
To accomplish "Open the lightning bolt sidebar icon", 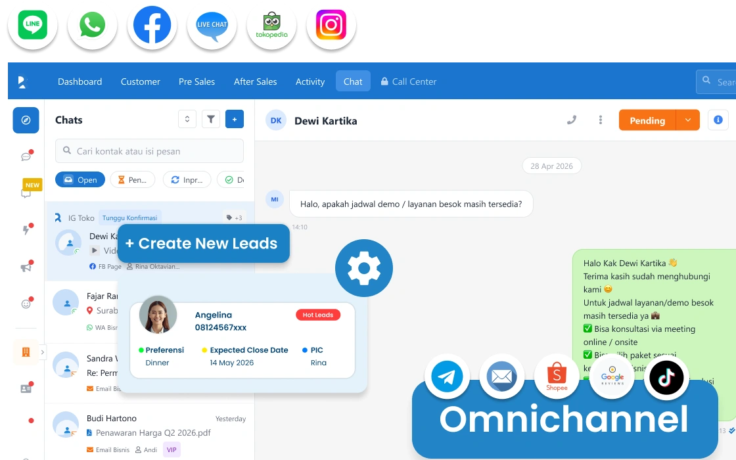I will pyautogui.click(x=26, y=229).
